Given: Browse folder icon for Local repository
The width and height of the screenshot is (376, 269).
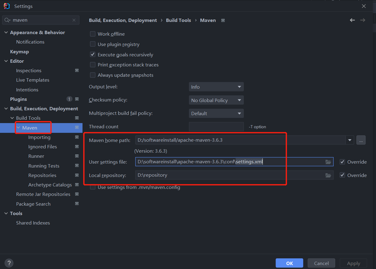Looking at the screenshot, I should coord(328,175).
